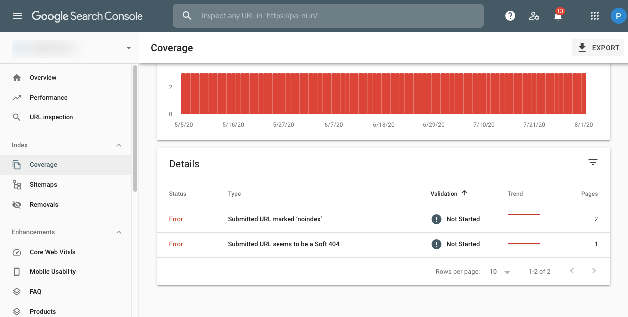
Task: Open Performance report in sidebar
Action: pyautogui.click(x=66, y=98)
